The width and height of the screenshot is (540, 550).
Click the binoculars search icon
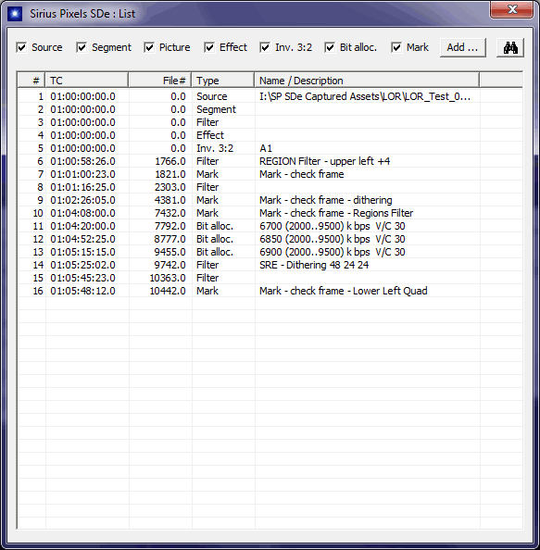[x=510, y=47]
